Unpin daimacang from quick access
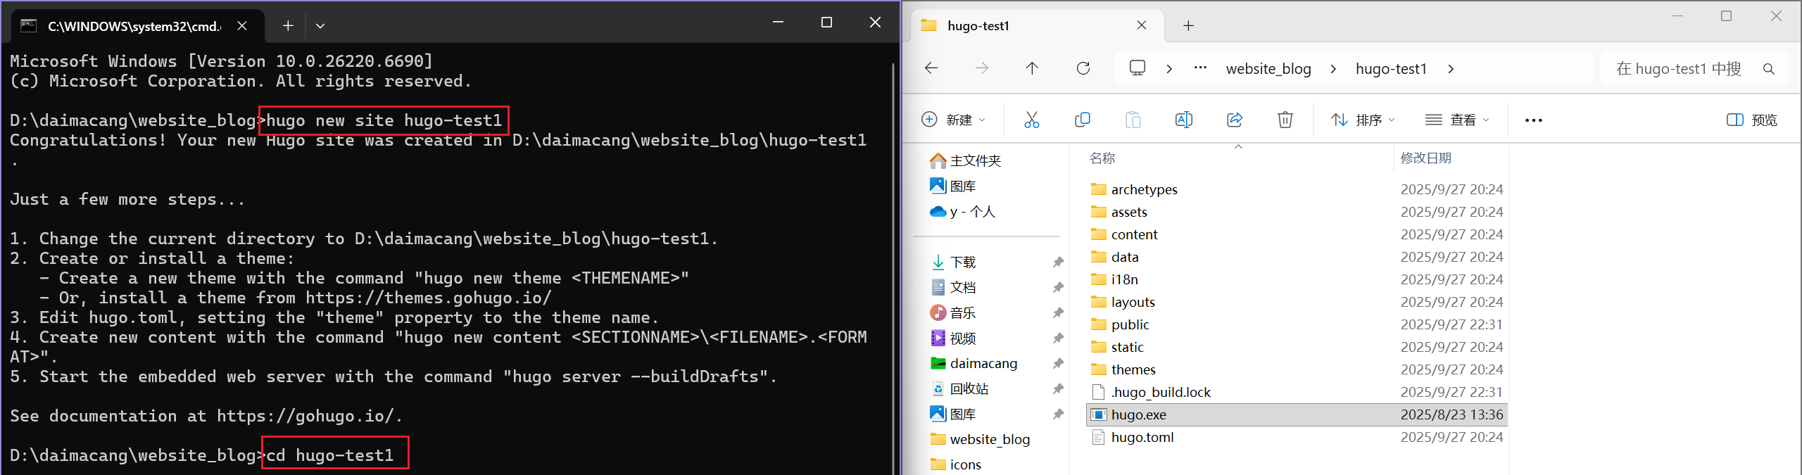The image size is (1802, 475). (x=1057, y=364)
